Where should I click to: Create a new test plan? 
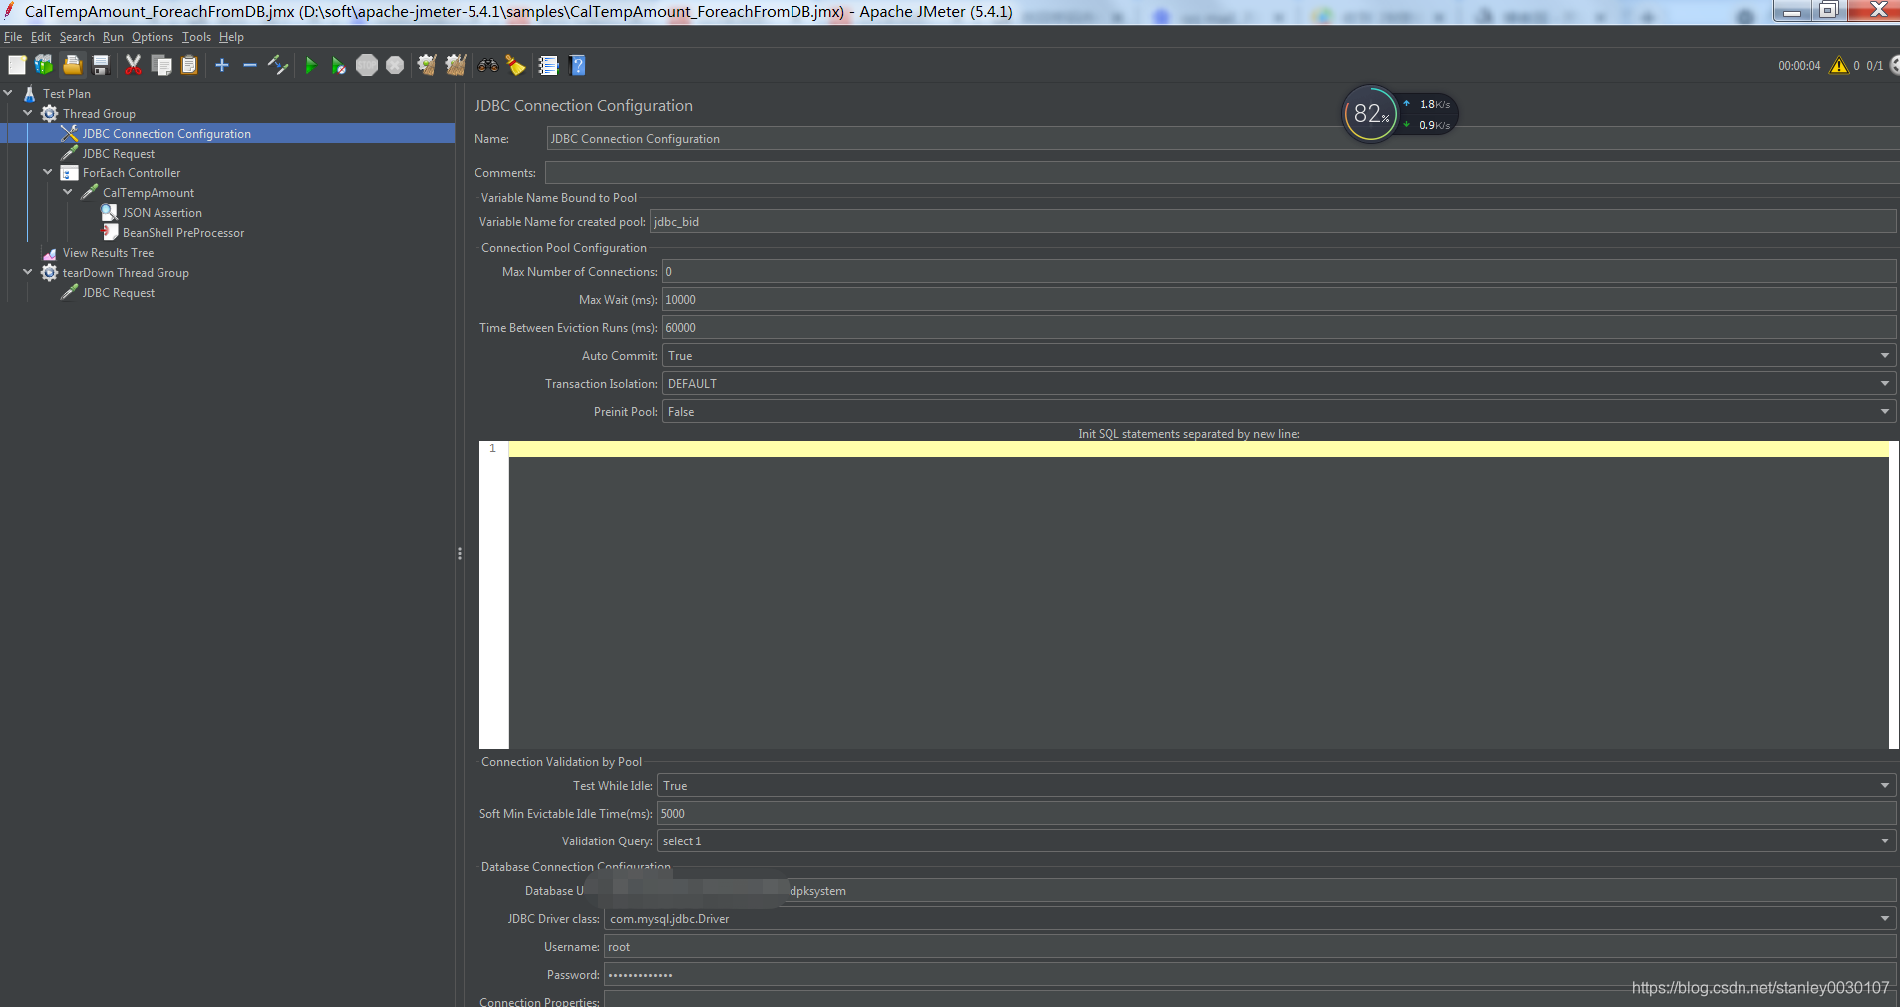tap(17, 65)
